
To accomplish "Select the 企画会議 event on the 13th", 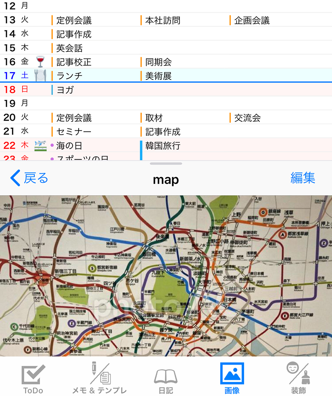I will pos(252,20).
